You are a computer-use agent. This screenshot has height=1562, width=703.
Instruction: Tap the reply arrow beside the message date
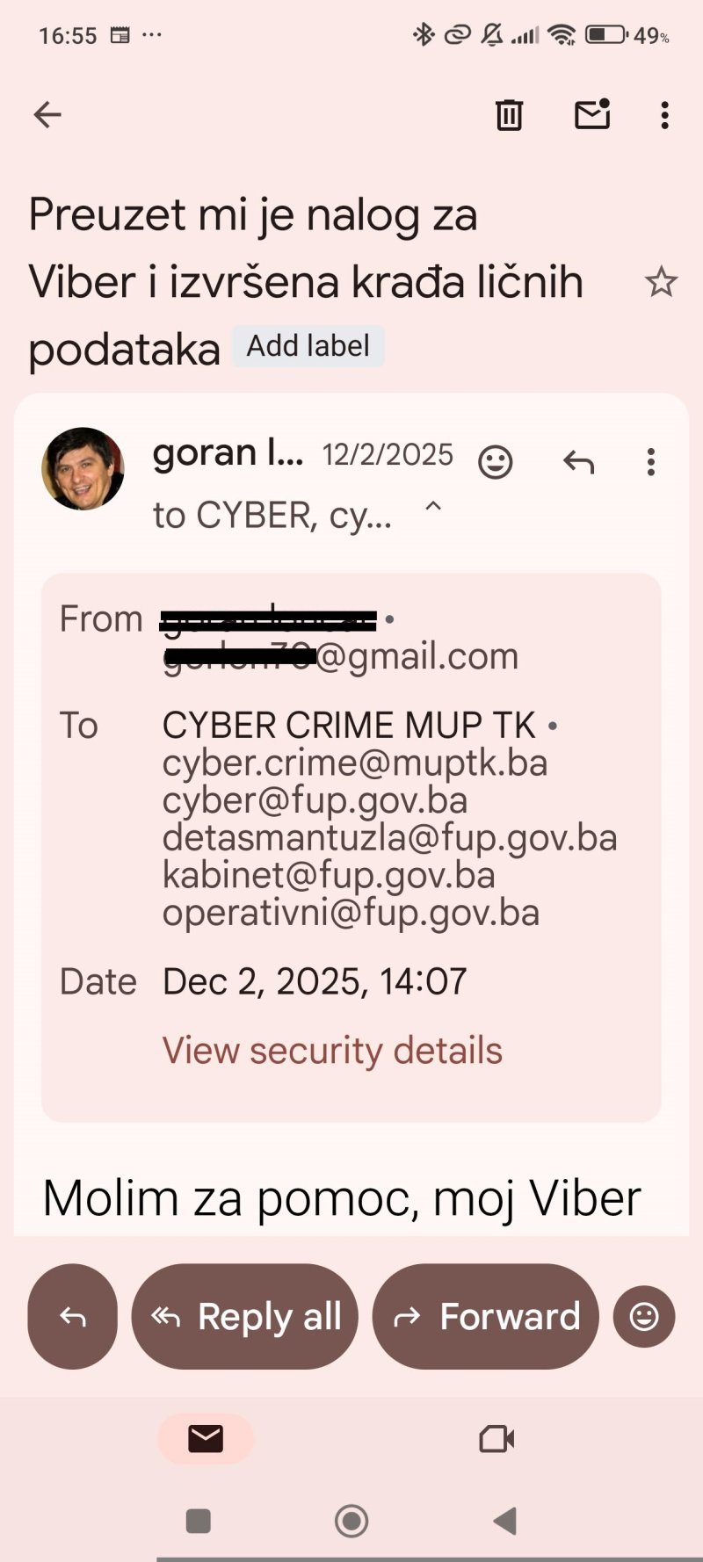click(579, 461)
